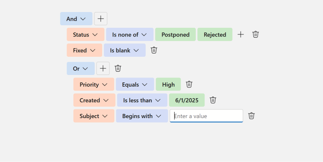
Task: Delete the Priority equals High condition
Action: pos(189,84)
